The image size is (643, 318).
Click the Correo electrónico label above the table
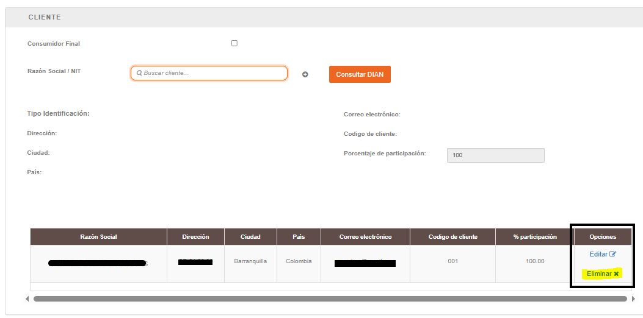click(x=372, y=115)
